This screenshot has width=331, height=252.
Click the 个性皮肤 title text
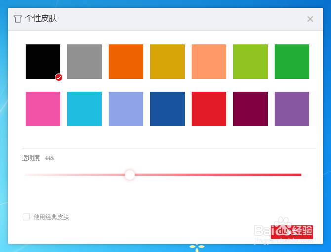[41, 18]
